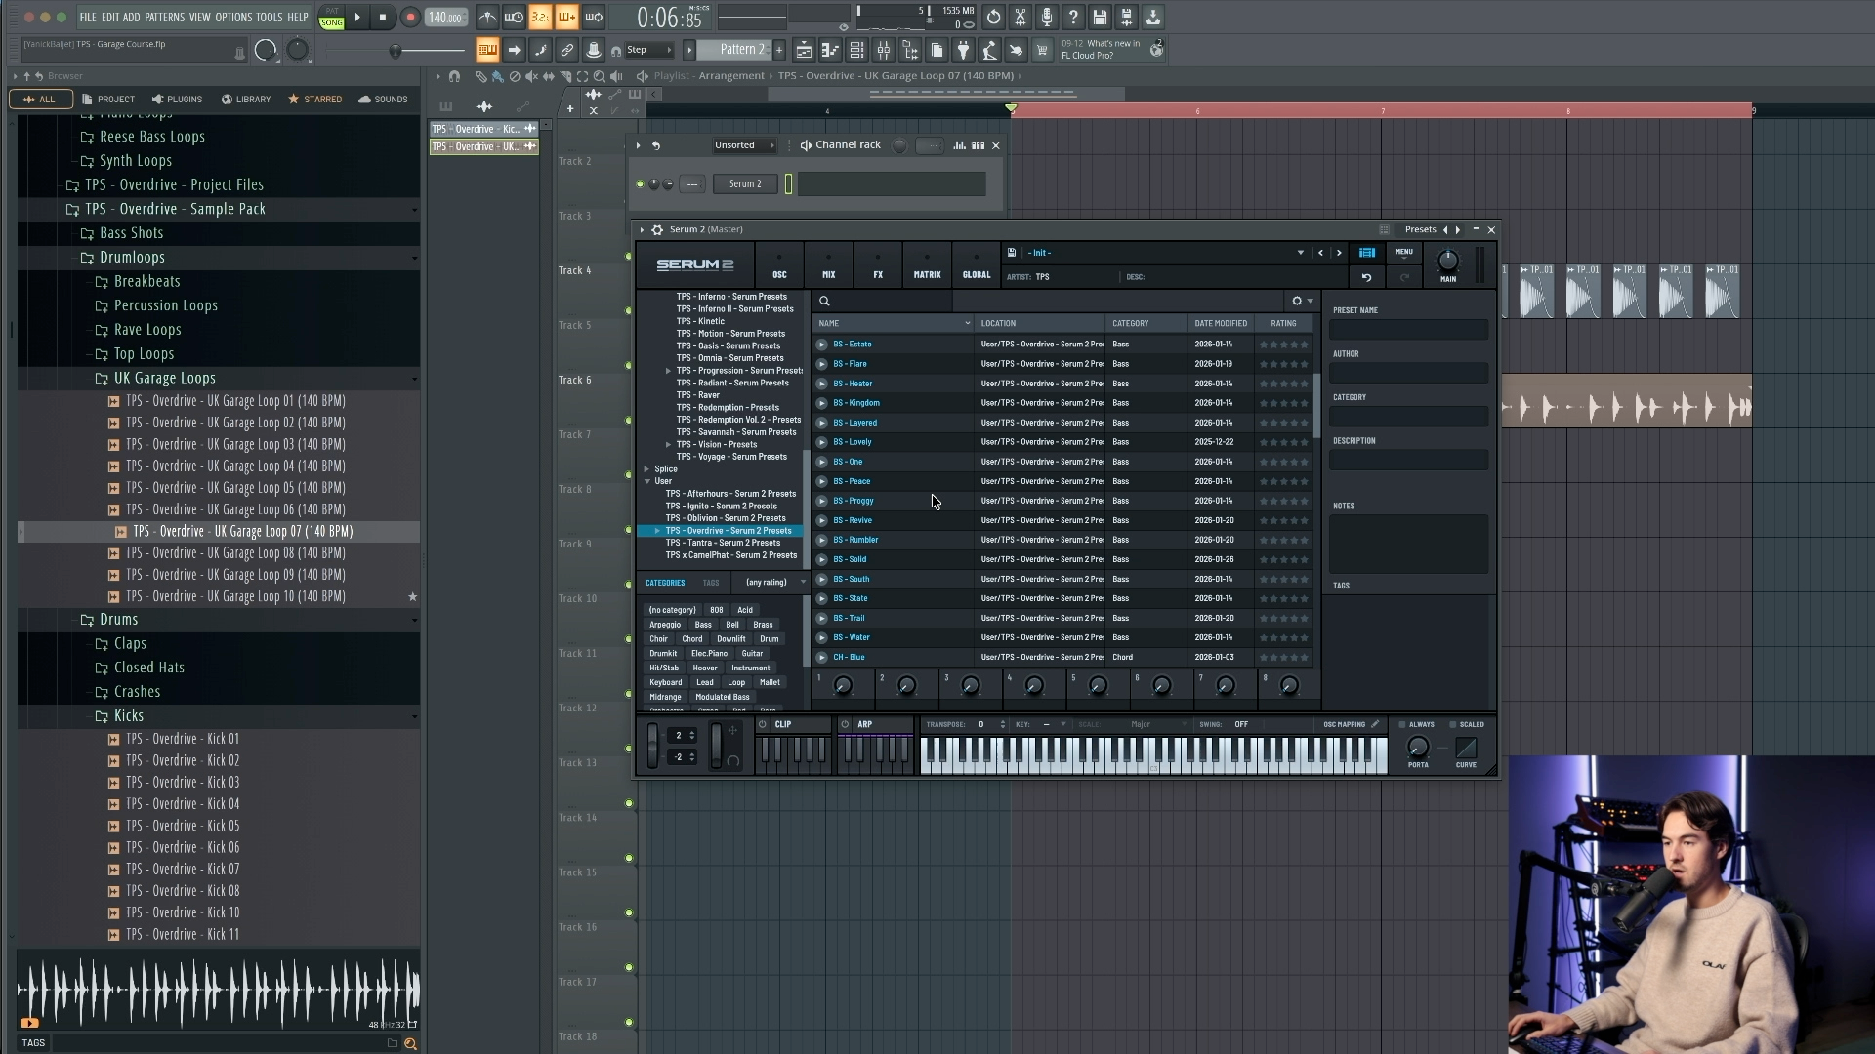The height and width of the screenshot is (1054, 1875).
Task: Click the save project icon
Action: pyautogui.click(x=1100, y=18)
